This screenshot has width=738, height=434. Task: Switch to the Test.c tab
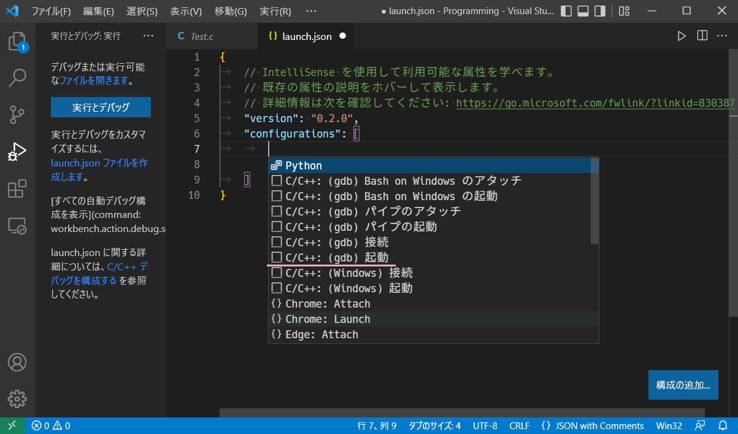pyautogui.click(x=212, y=36)
